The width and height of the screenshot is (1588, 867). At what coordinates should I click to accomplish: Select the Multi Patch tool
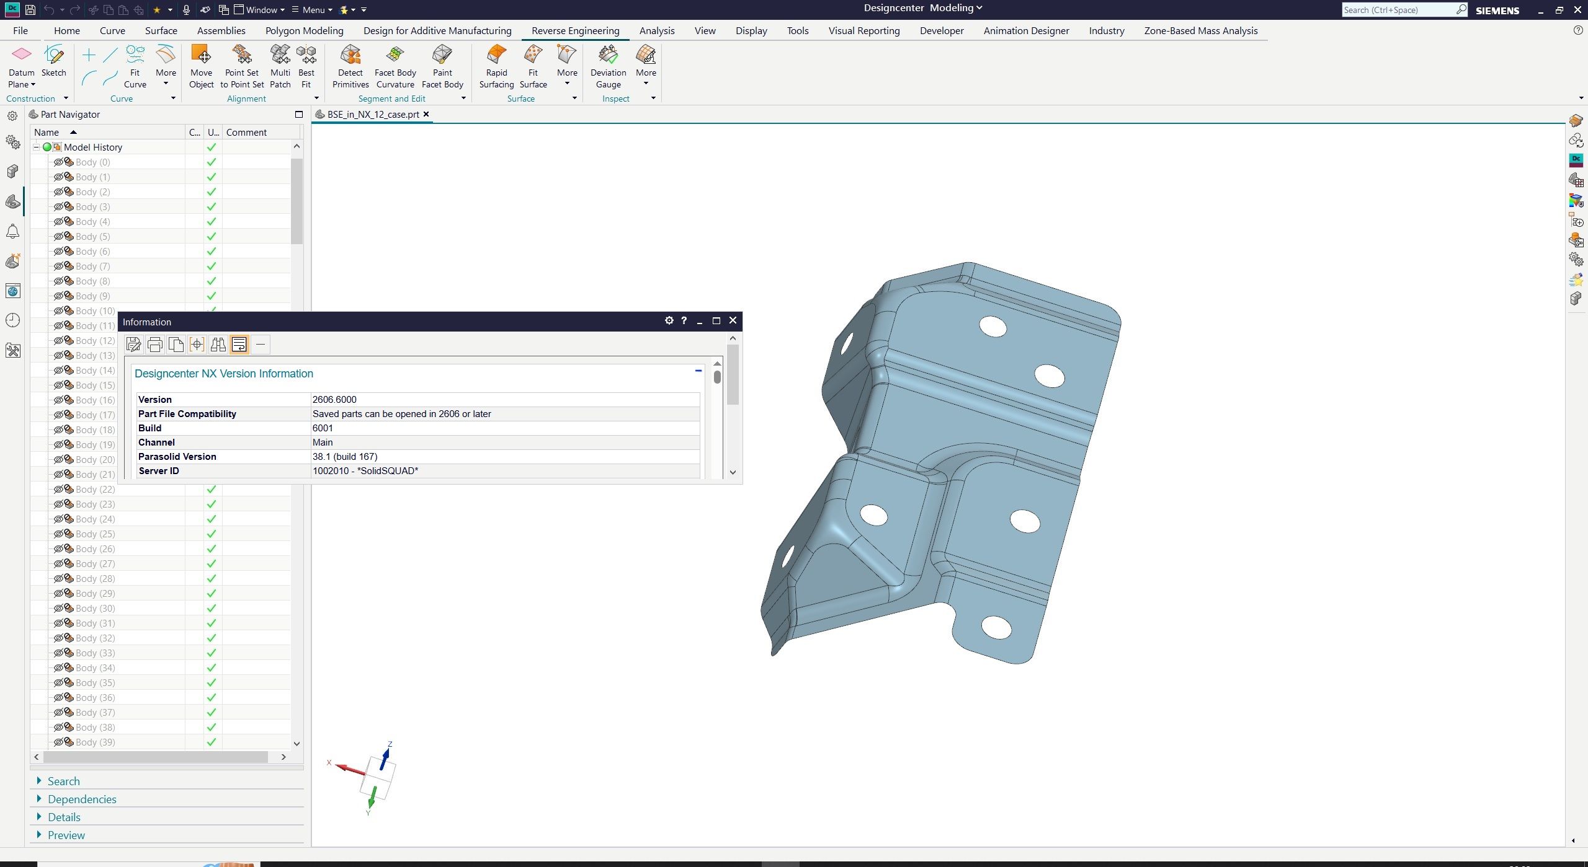[x=280, y=66]
